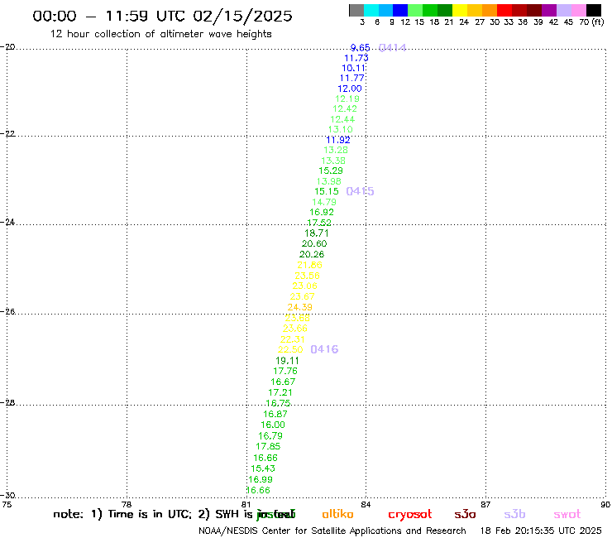Click the wave height value 13.98
Screen dimensions: 612x538
tap(328, 181)
